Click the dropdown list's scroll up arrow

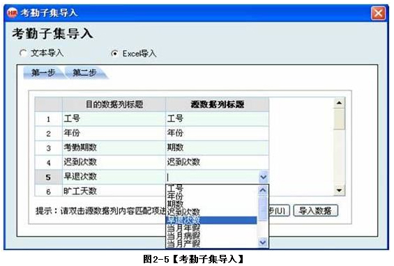pyautogui.click(x=263, y=190)
